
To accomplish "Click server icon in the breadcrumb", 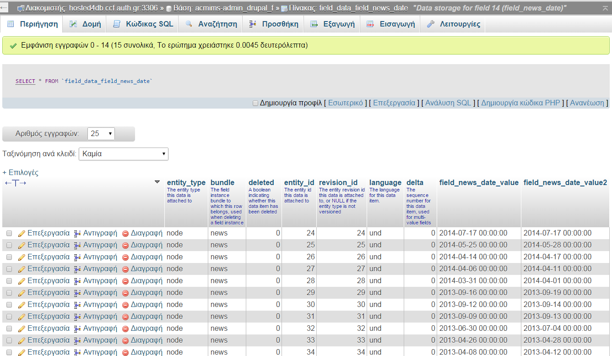I will pos(21,8).
